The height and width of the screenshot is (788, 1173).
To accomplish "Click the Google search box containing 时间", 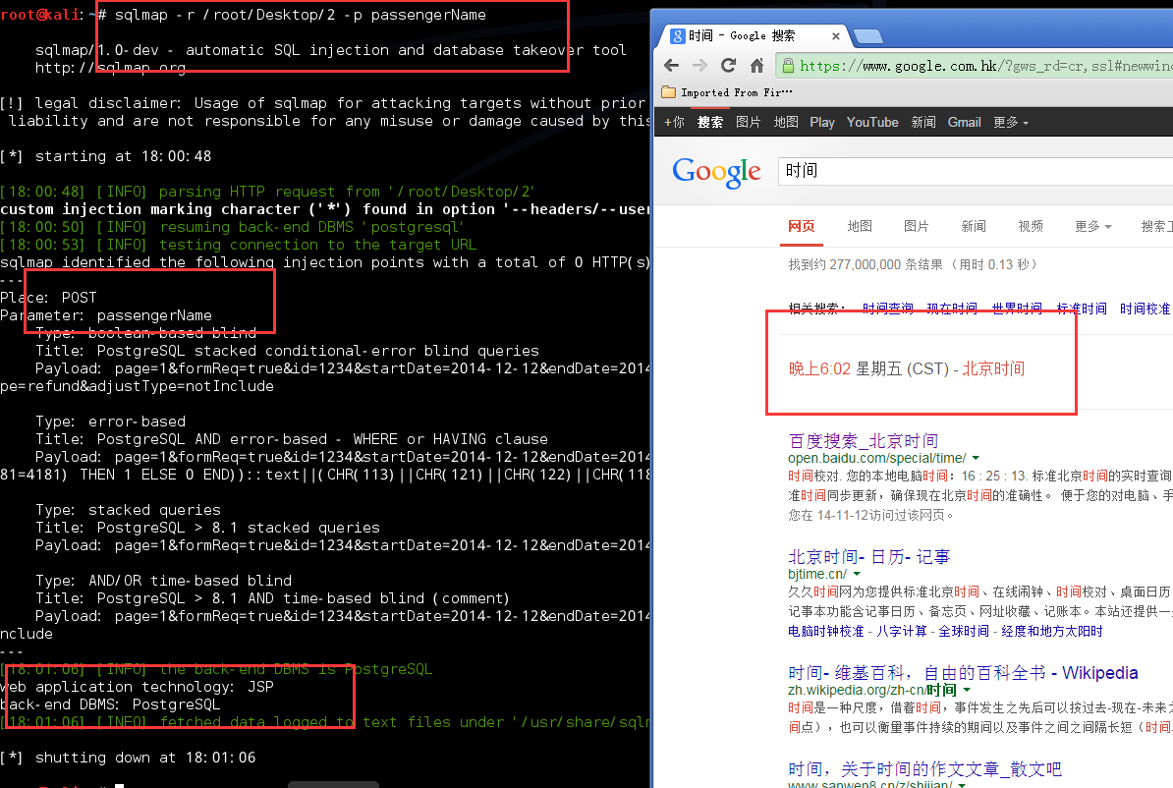I will pos(977,171).
